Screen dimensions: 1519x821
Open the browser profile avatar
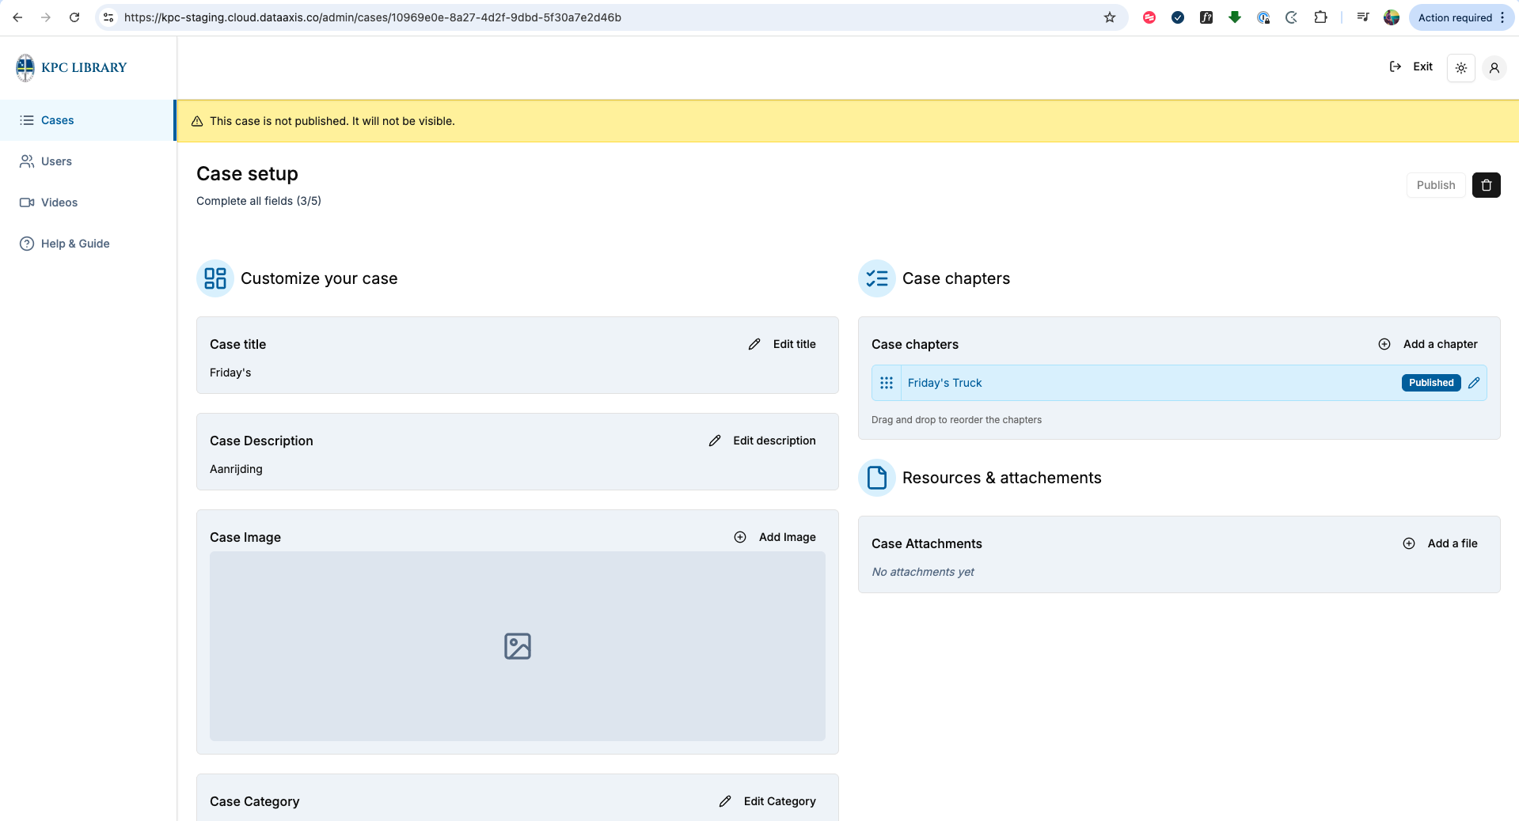pyautogui.click(x=1392, y=17)
